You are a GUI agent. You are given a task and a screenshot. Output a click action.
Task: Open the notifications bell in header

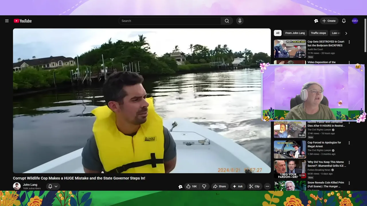(344, 21)
